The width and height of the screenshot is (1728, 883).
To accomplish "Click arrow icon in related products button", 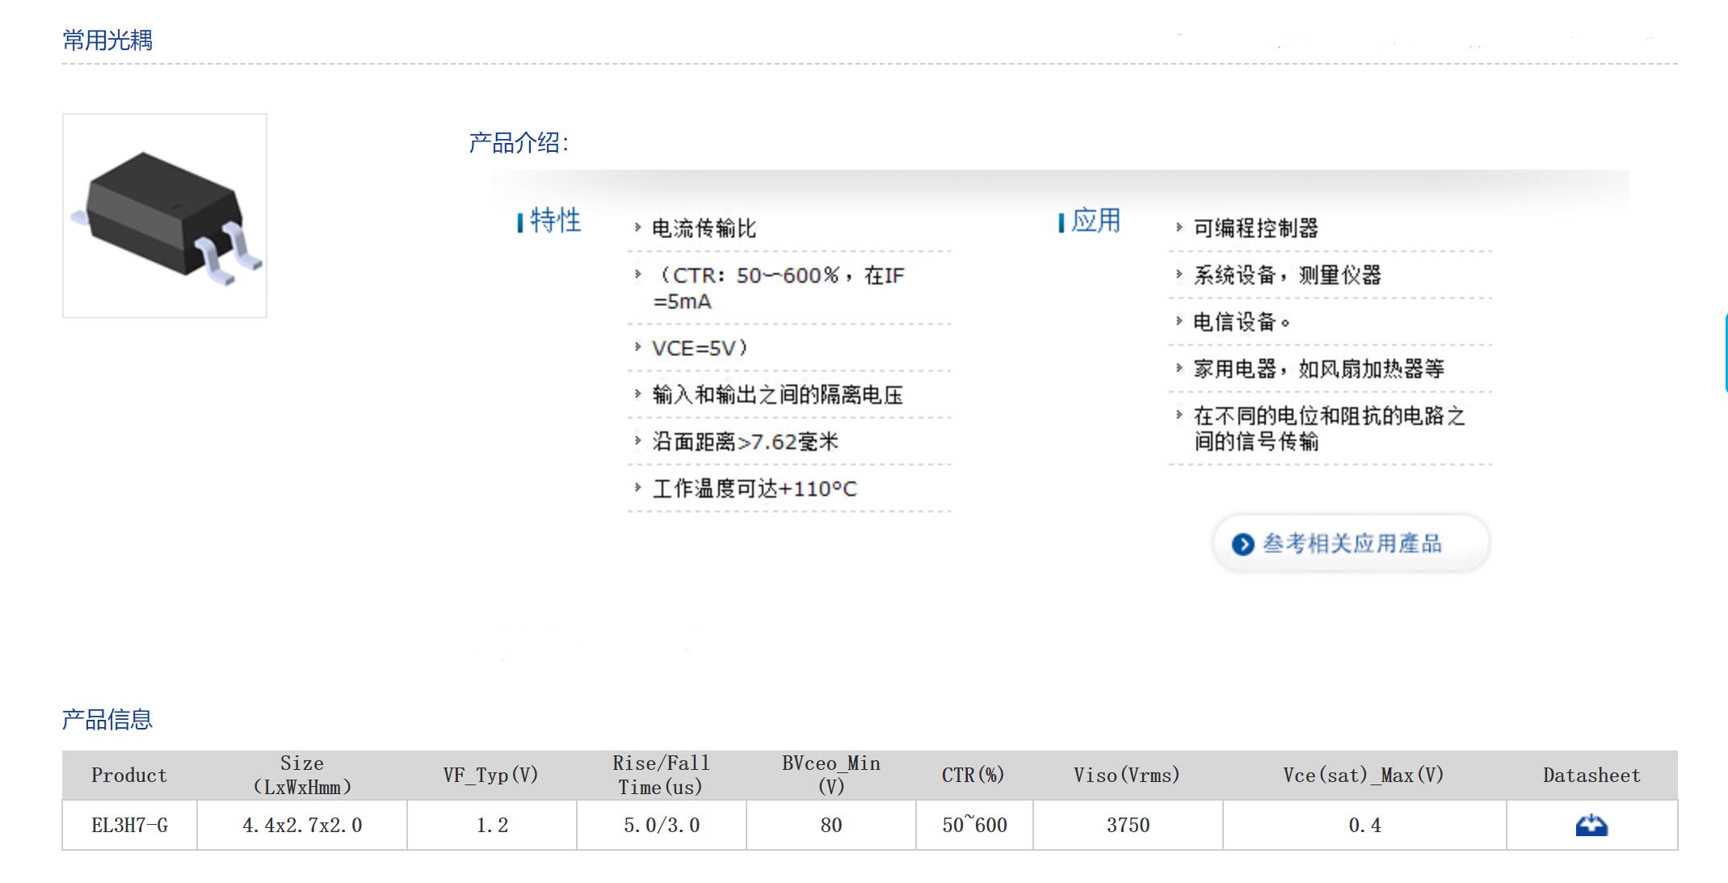I will [1242, 545].
